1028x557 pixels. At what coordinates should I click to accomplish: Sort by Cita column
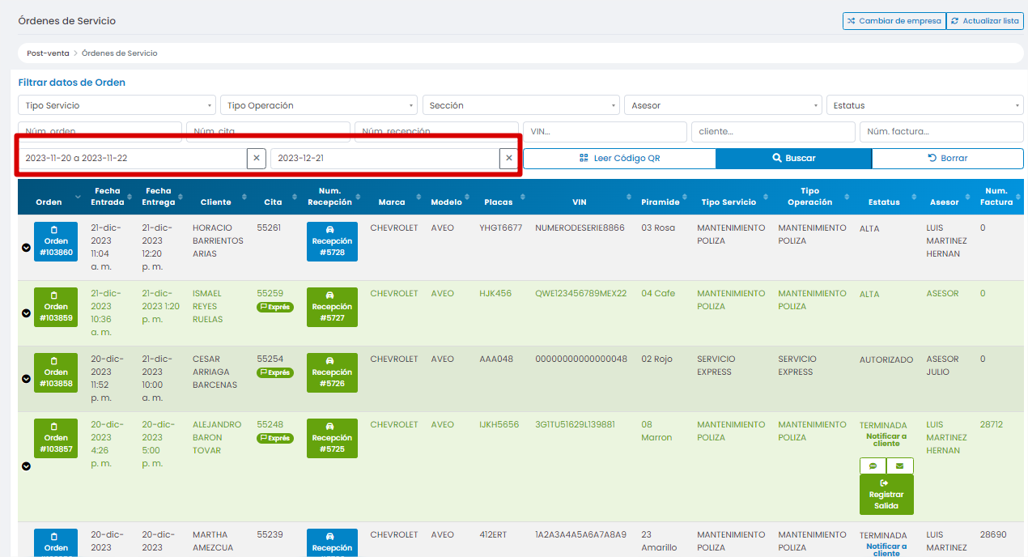[x=275, y=197]
